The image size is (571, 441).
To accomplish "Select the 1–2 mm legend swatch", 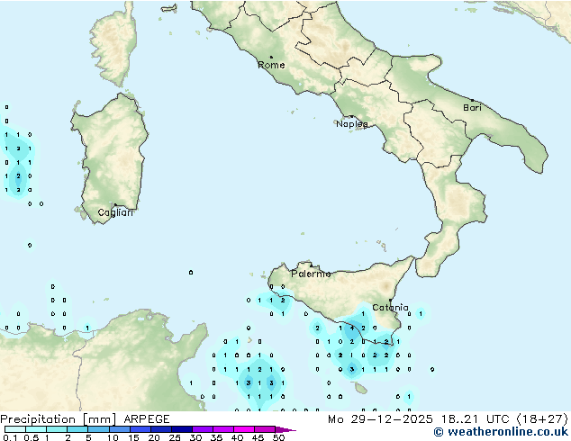I will tap(57, 429).
